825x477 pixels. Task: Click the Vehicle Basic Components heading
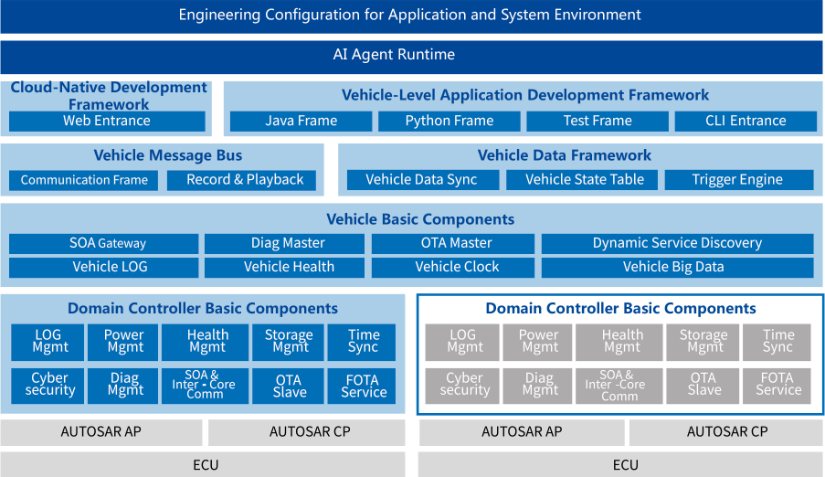420,219
